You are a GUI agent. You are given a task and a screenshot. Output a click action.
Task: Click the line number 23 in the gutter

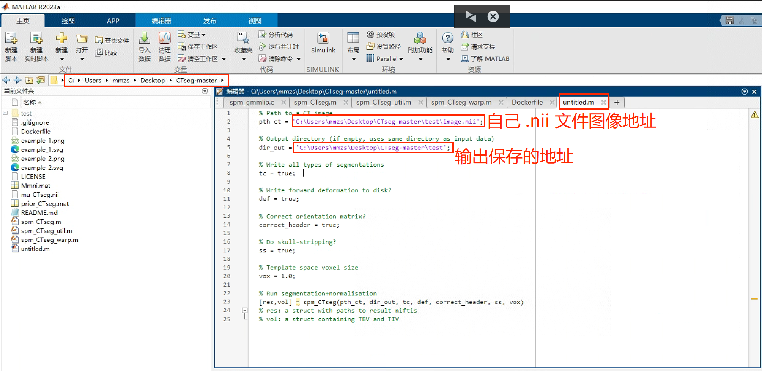click(x=227, y=302)
